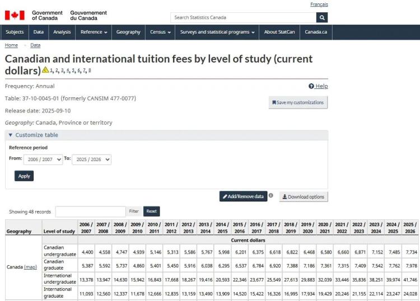Viewport: 420px width, 301px height.
Task: Click into the Search Statistics Canada field
Action: pos(243,18)
